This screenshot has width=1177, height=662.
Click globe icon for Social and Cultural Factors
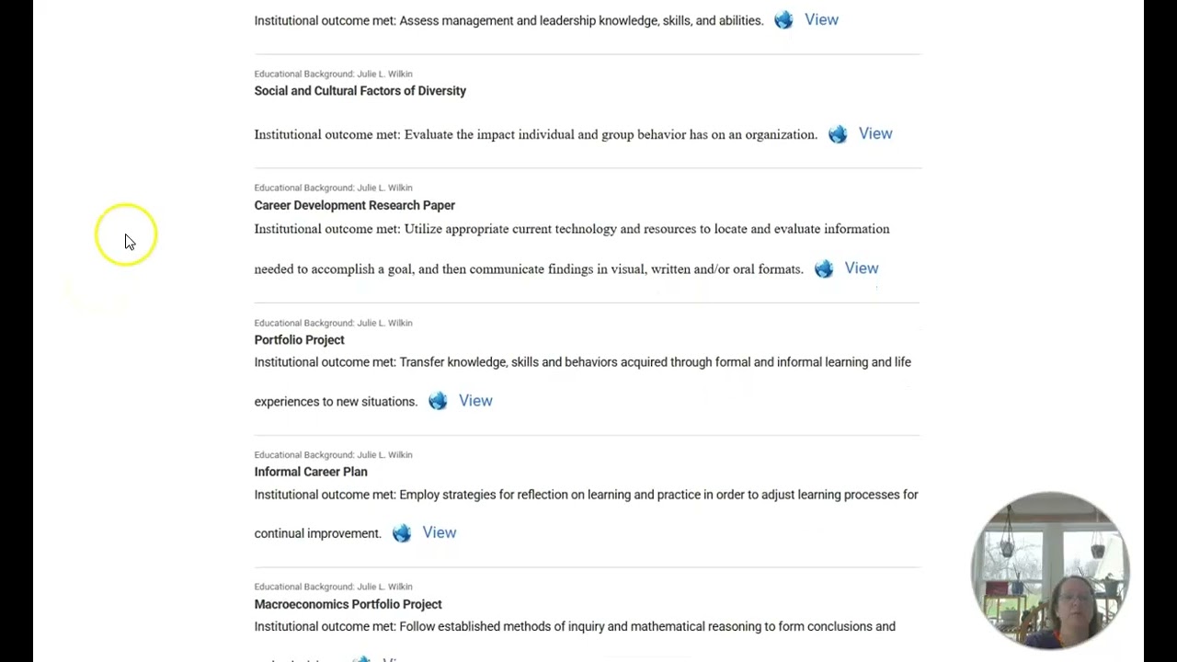[838, 134]
